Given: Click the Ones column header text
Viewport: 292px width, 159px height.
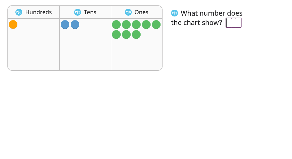Looking at the screenshot, I should tap(141, 12).
